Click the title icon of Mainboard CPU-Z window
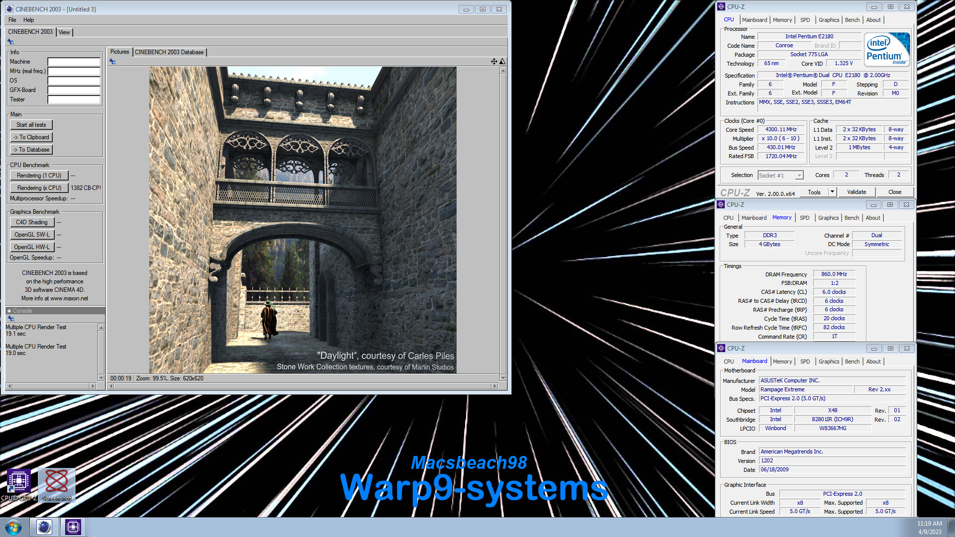Viewport: 955px width, 537px height. coord(721,348)
